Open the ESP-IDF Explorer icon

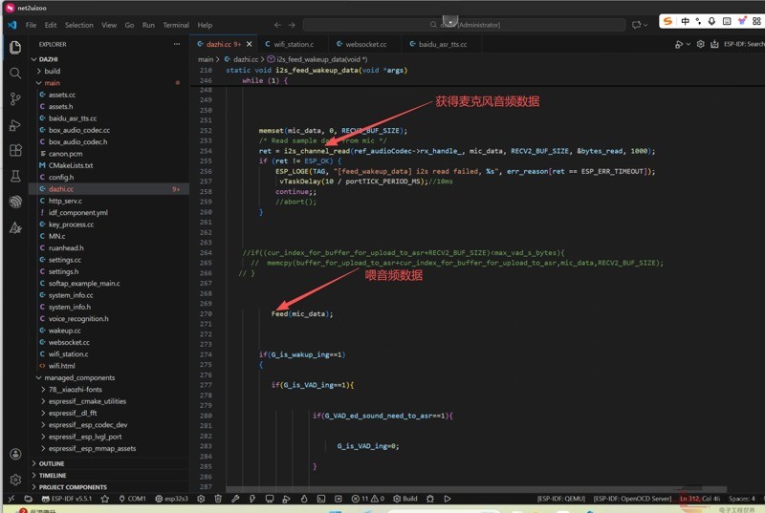click(15, 203)
